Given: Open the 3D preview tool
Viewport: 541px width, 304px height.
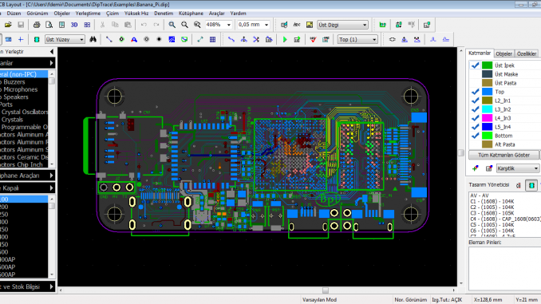Looking at the screenshot, I should pyautogui.click(x=74, y=25).
